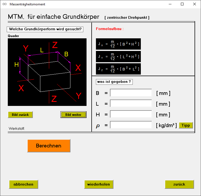
Task: Click the 'was ist gegeben ?' label box
Action: 114,82
